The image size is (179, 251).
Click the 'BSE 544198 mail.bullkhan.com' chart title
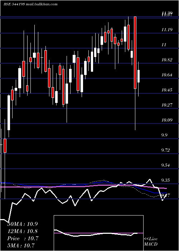(30, 4)
